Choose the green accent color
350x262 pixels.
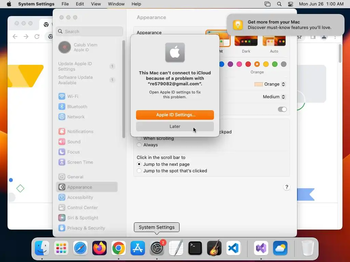tap(275, 64)
